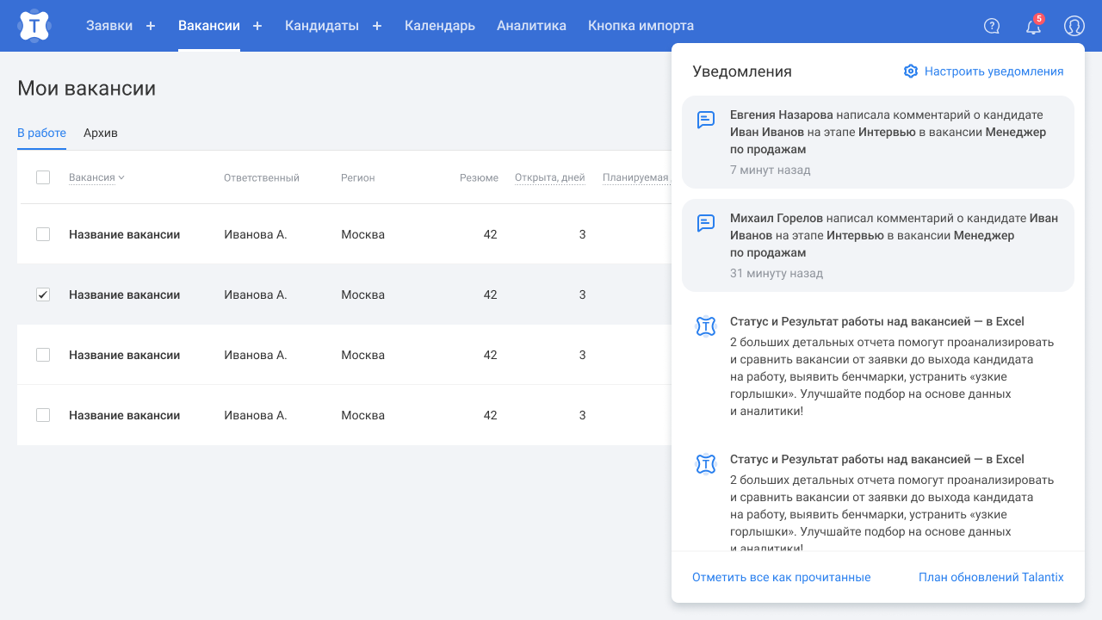Click Отметить все как прочитанные
Viewport: 1102px width, 620px height.
tap(782, 577)
